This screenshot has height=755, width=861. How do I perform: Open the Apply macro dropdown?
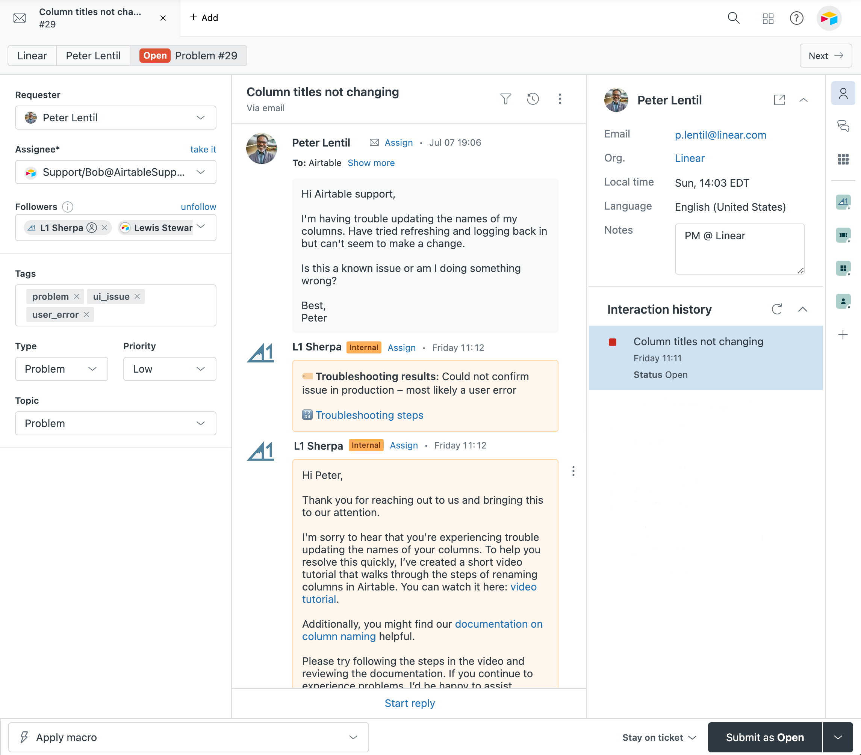(x=188, y=737)
